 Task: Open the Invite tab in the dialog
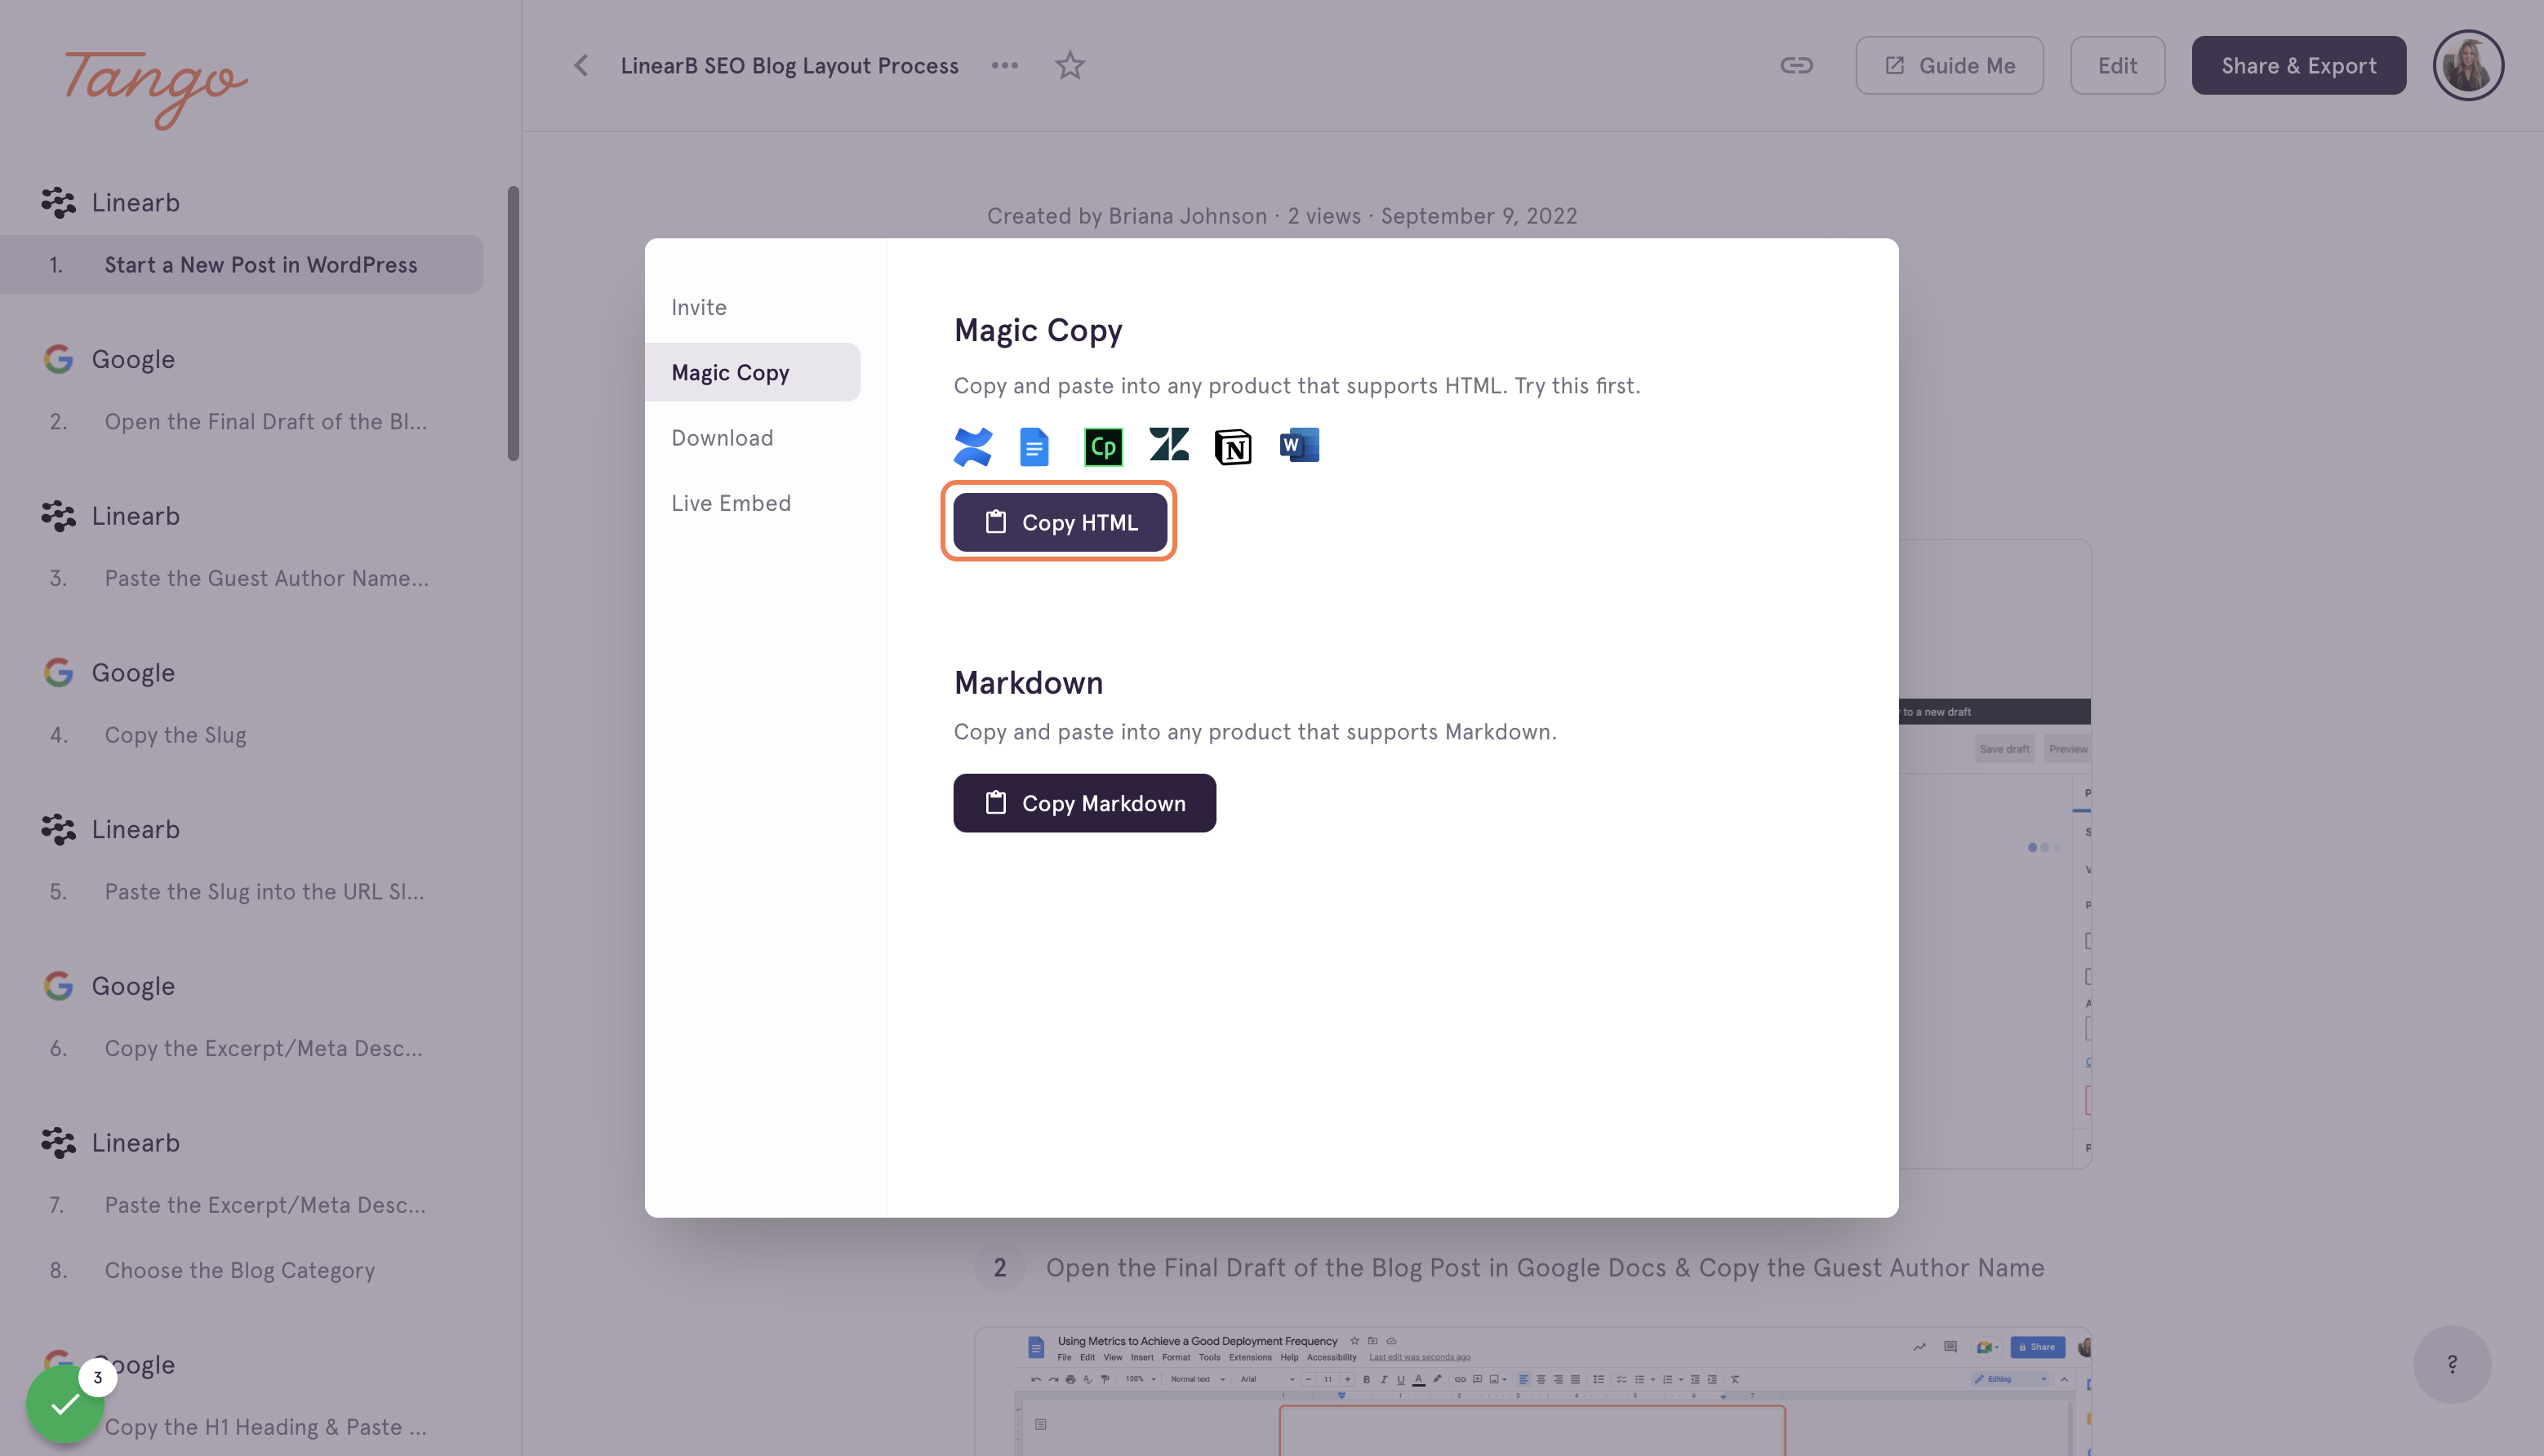[x=752, y=307]
